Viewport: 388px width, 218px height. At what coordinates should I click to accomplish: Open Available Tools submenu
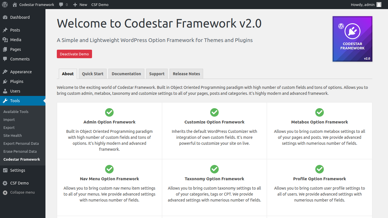pos(16,112)
